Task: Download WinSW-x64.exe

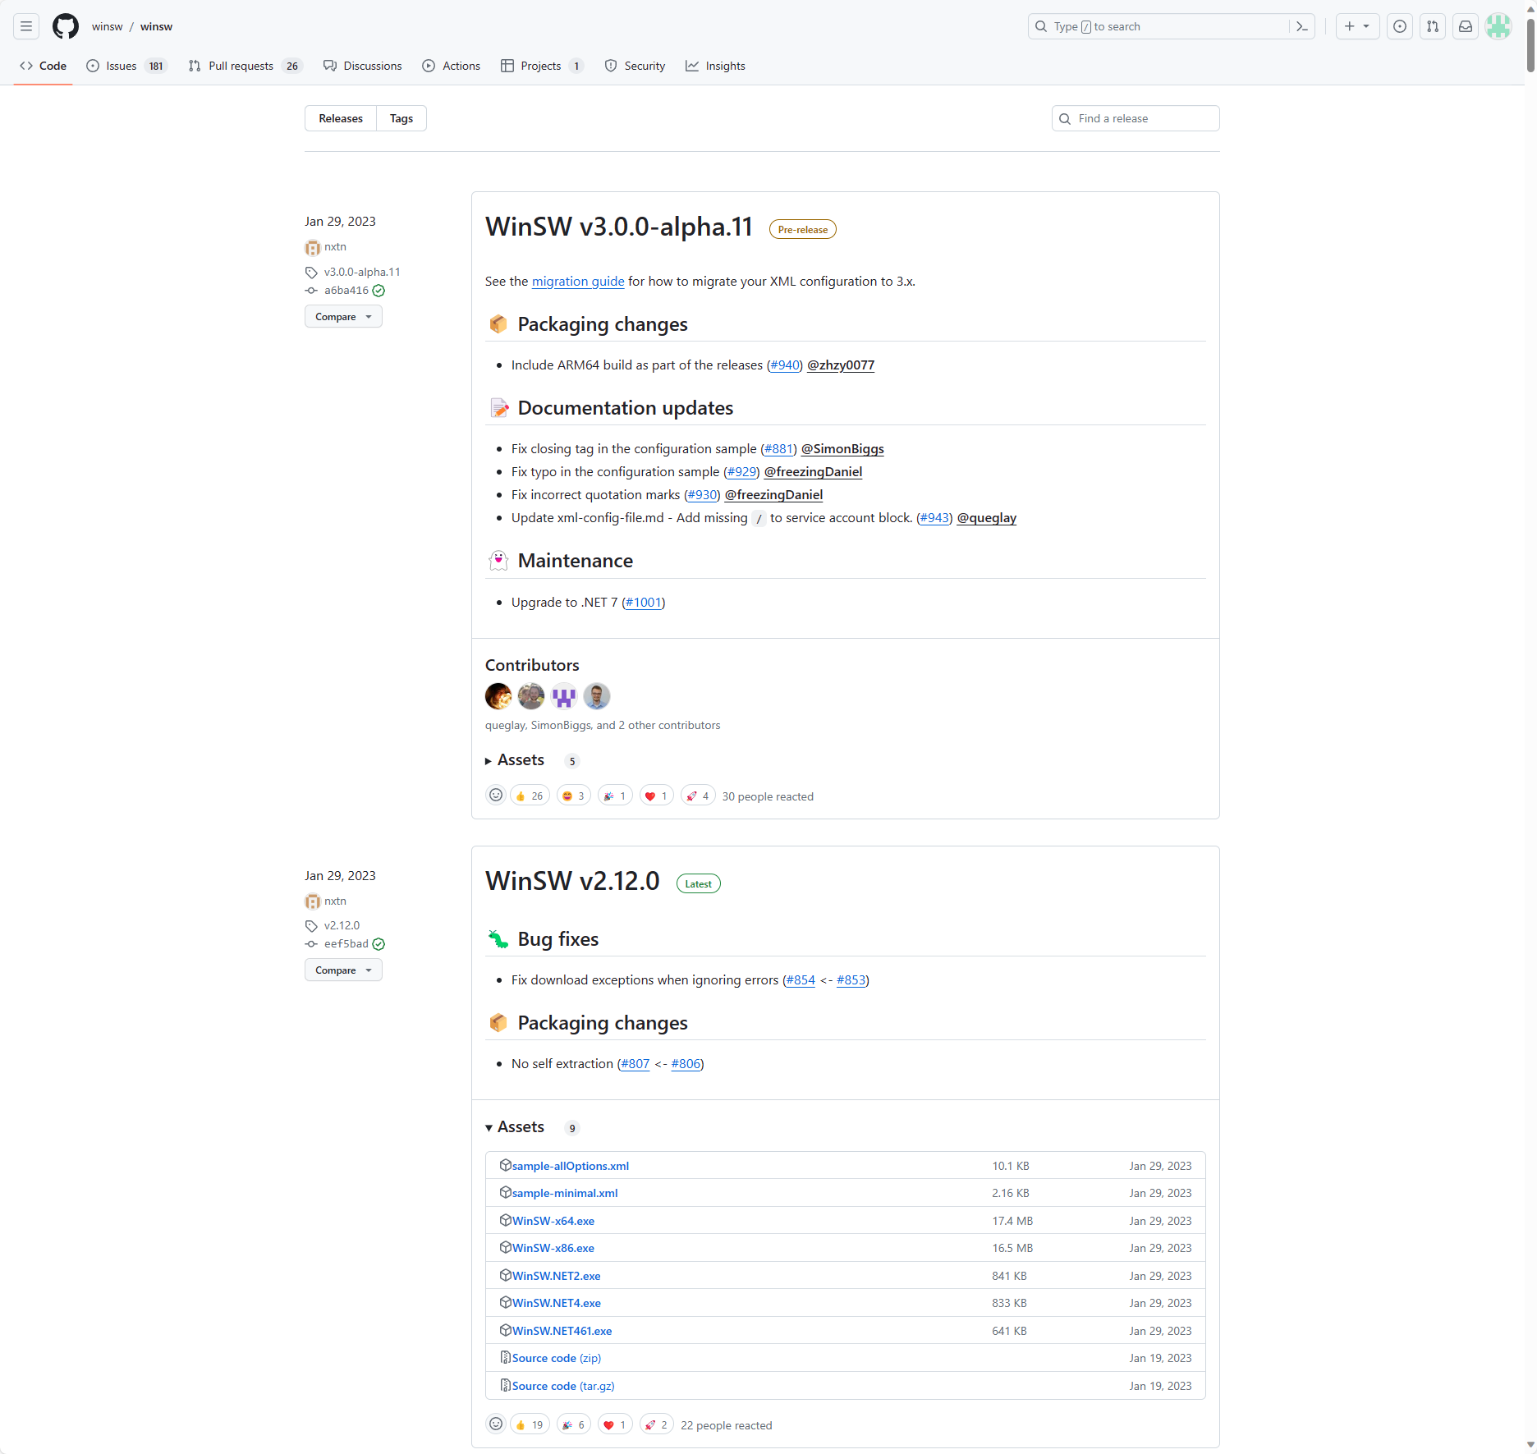Action: coord(553,1221)
